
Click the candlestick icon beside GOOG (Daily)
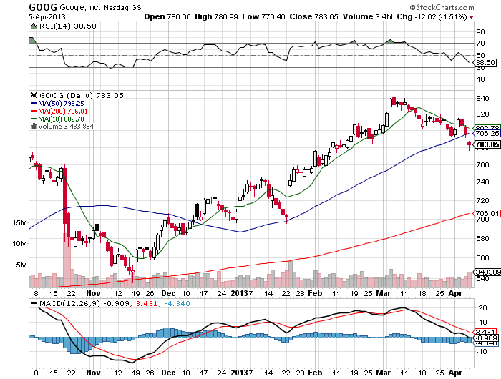(34, 95)
